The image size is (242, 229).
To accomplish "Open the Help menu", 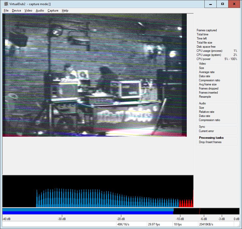I will click(x=65, y=11).
